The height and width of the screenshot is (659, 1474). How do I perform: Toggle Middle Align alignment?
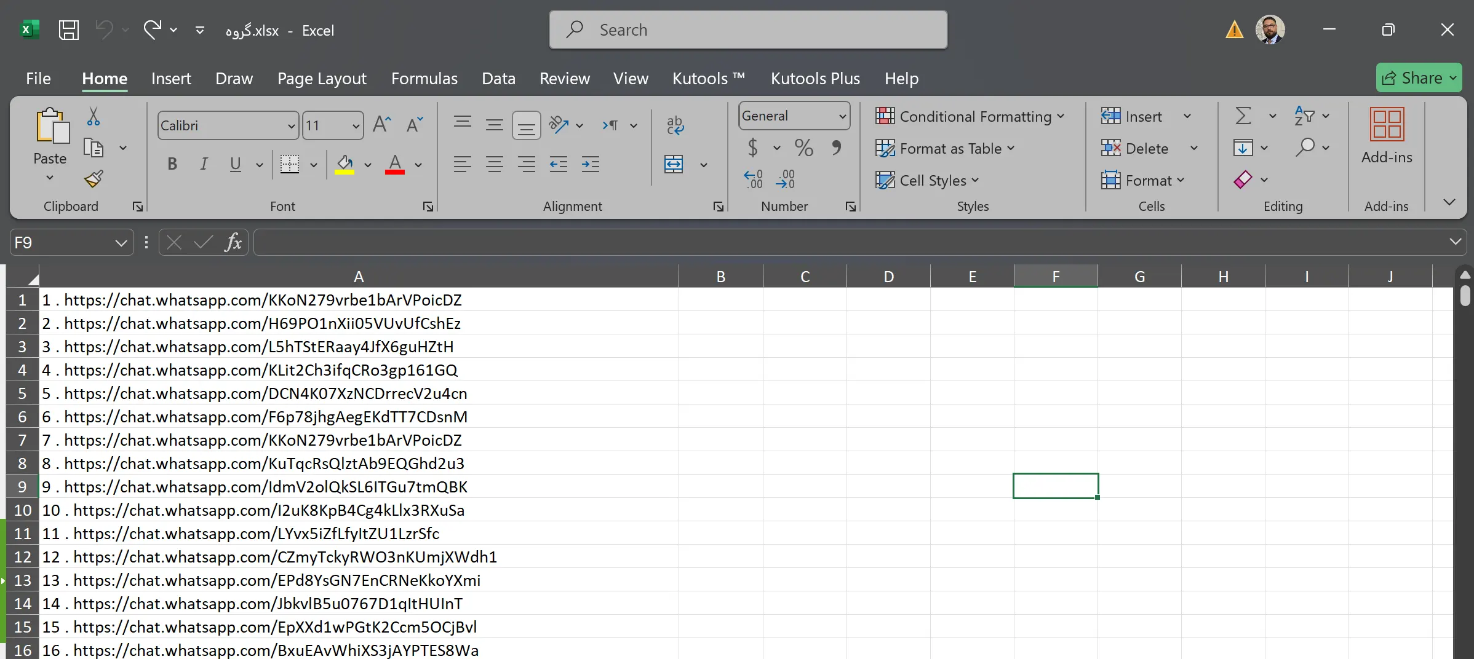tap(495, 125)
